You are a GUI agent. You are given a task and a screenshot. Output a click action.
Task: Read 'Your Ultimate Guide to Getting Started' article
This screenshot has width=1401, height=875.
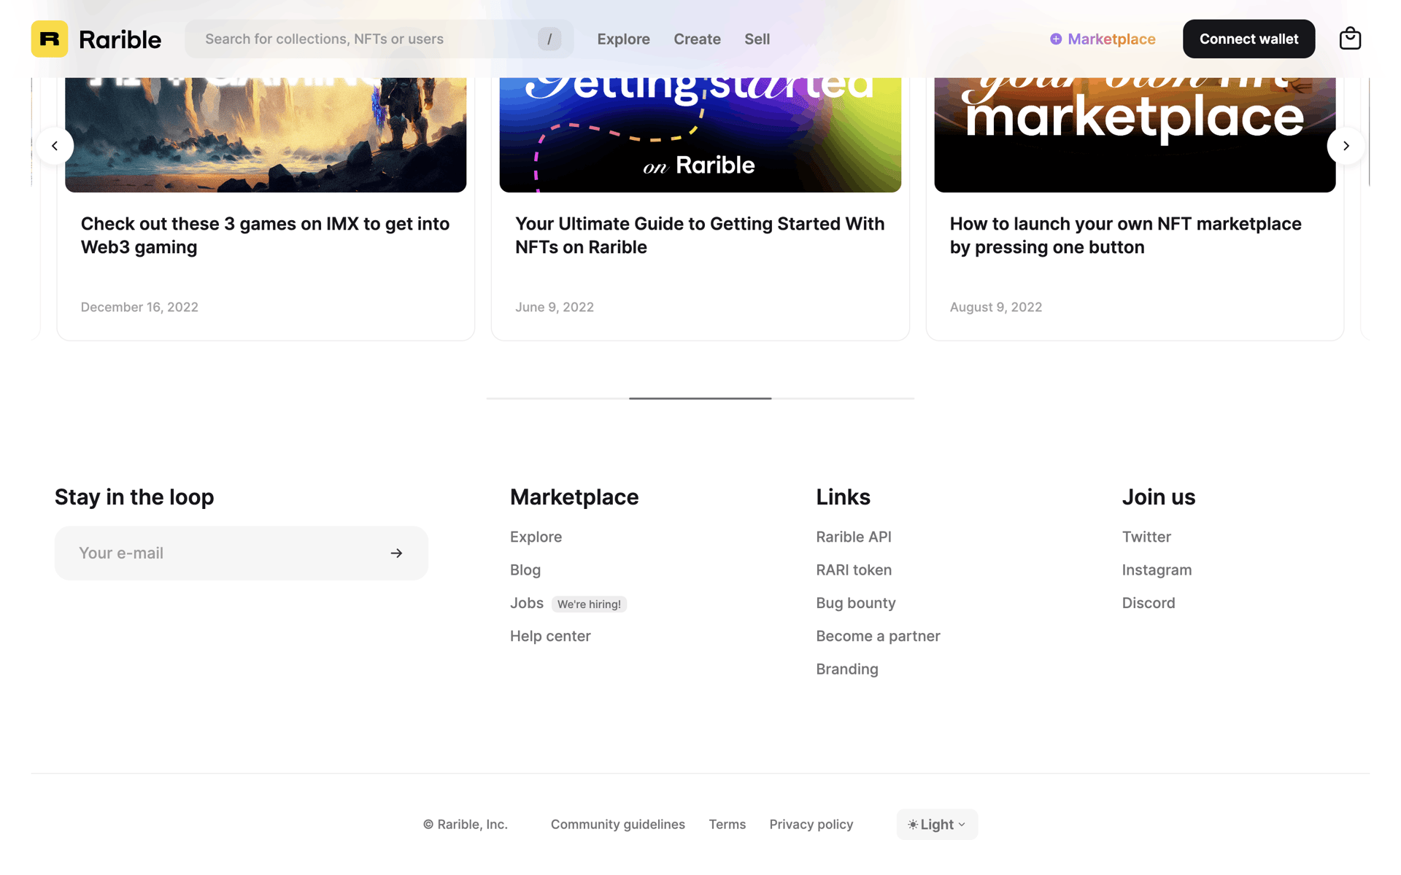(700, 236)
